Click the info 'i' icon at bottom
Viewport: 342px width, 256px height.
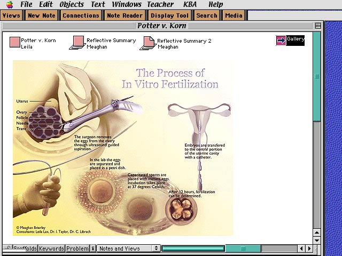tap(92, 249)
